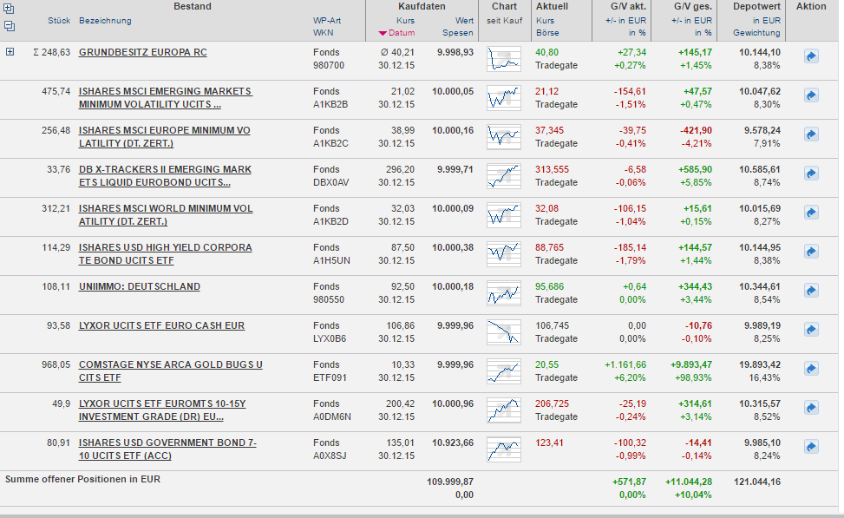
Task: Open UNIIMMO: DEUTSCHLAND fund details
Action: pyautogui.click(x=139, y=286)
